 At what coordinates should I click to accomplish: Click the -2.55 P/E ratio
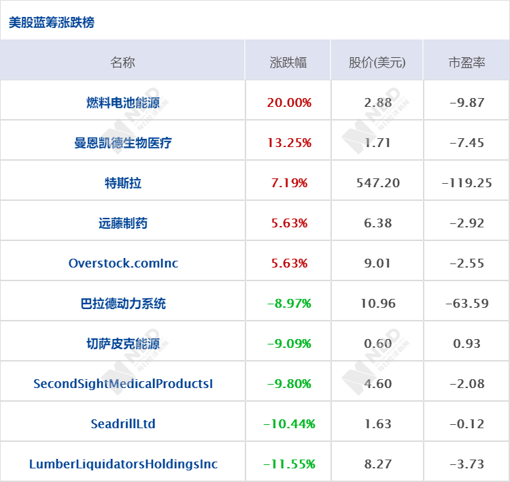point(466,263)
